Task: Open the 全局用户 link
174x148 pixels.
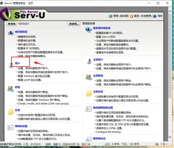Action: click(x=98, y=59)
